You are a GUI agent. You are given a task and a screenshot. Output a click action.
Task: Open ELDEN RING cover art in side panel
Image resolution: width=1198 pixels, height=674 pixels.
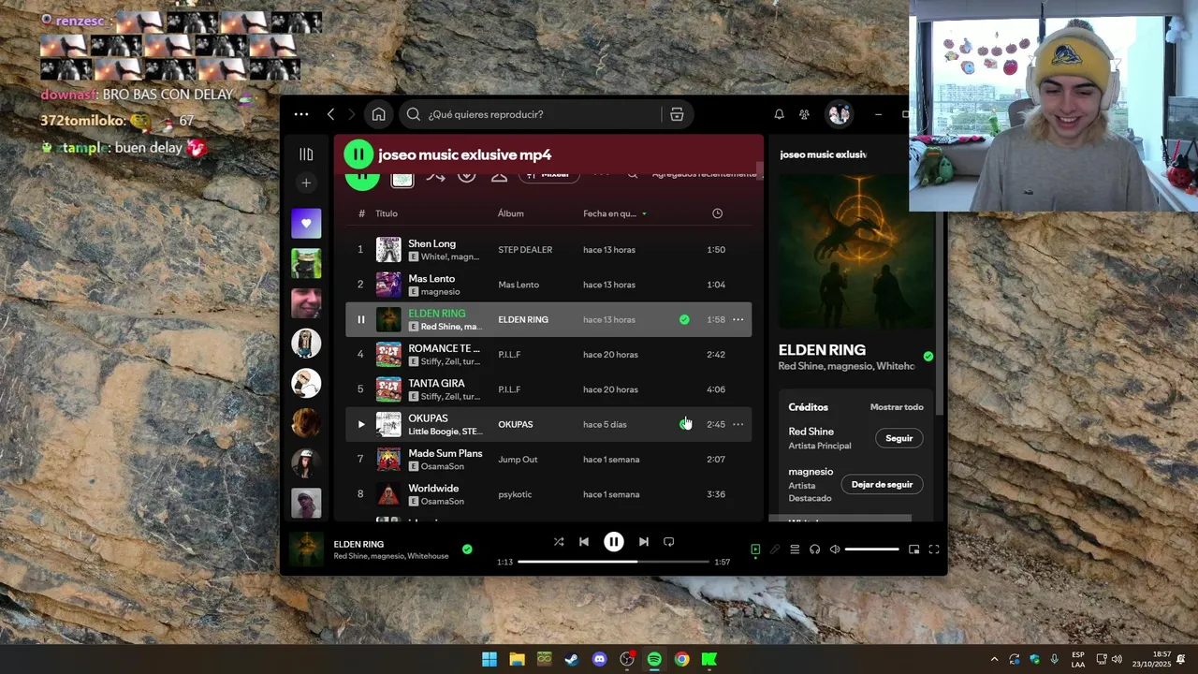[x=855, y=251]
